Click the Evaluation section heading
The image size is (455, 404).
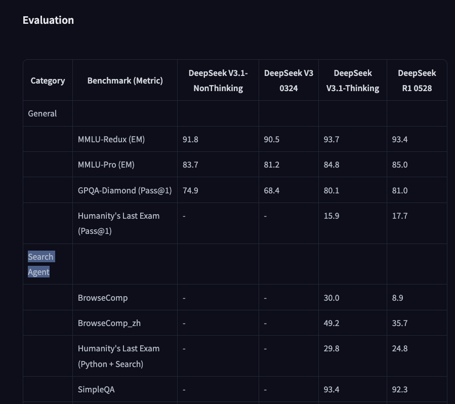click(x=48, y=20)
